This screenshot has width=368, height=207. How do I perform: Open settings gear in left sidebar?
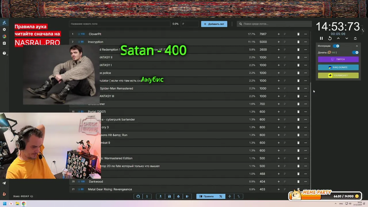click(4, 30)
